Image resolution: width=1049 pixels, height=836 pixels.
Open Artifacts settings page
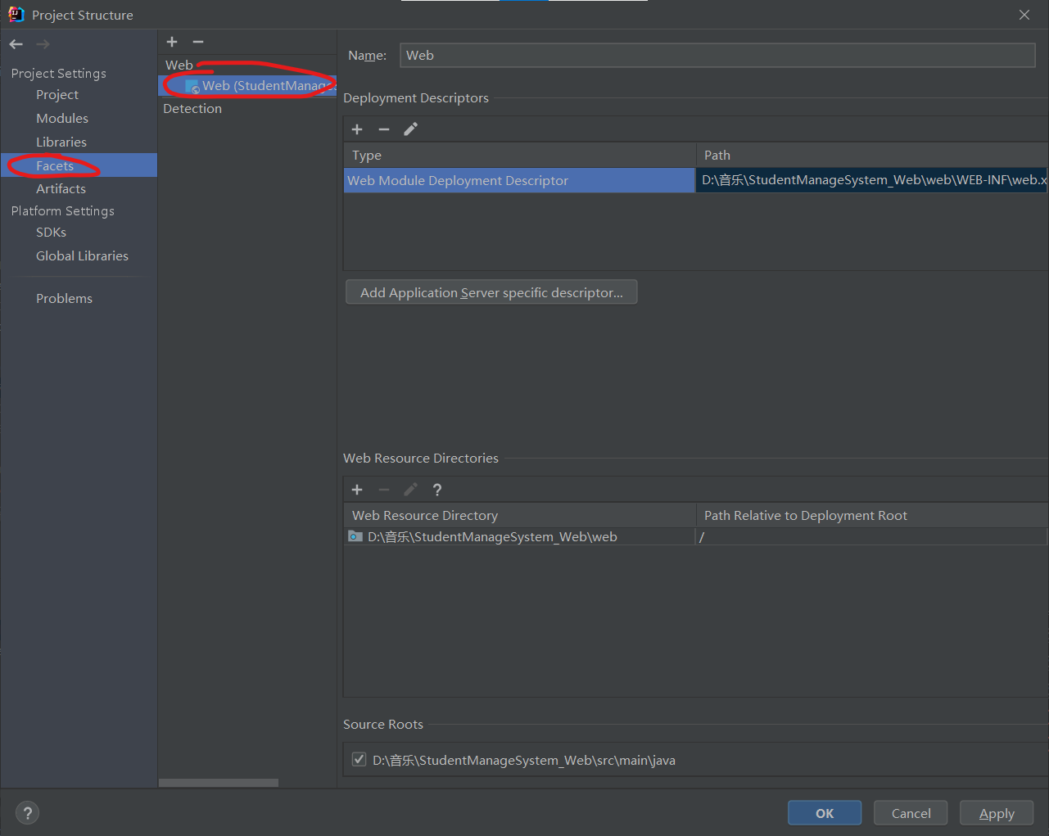61,189
